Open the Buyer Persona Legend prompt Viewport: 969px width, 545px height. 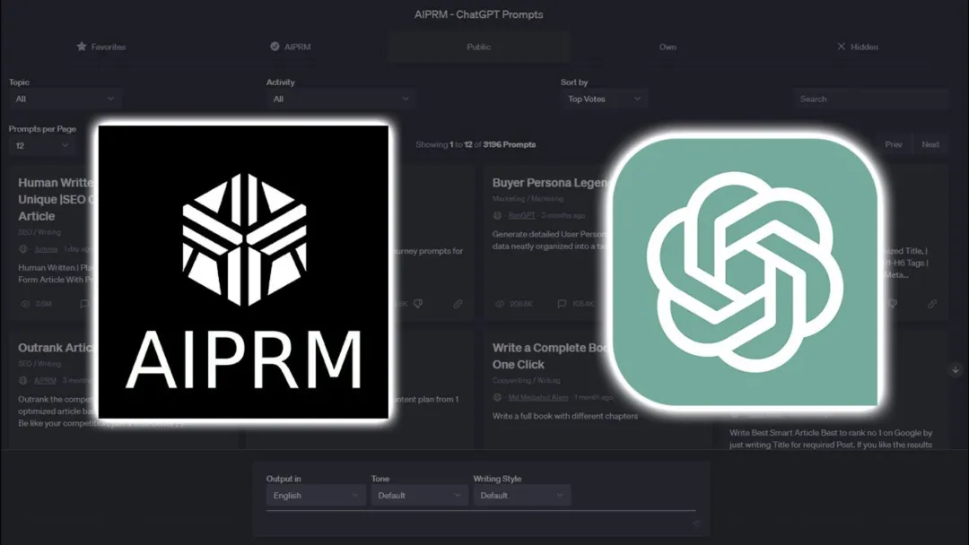(x=550, y=183)
